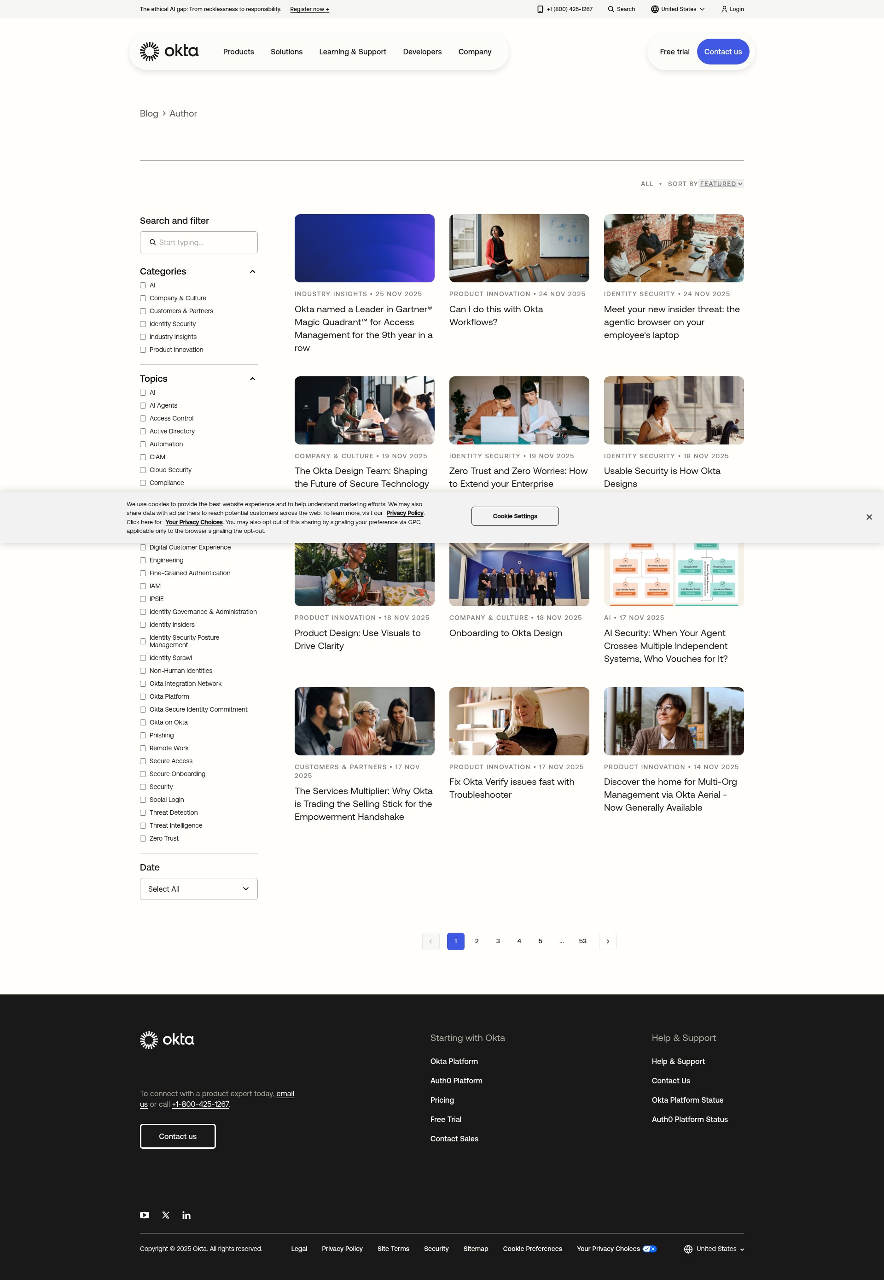The height and width of the screenshot is (1280, 884).
Task: Click the Free trial button
Action: [674, 52]
